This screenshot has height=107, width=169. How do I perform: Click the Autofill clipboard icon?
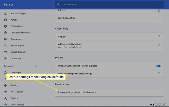[5, 20]
